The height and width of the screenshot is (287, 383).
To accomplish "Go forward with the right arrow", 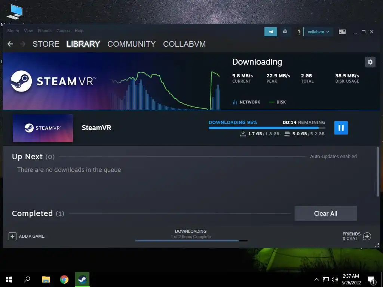I will [22, 44].
